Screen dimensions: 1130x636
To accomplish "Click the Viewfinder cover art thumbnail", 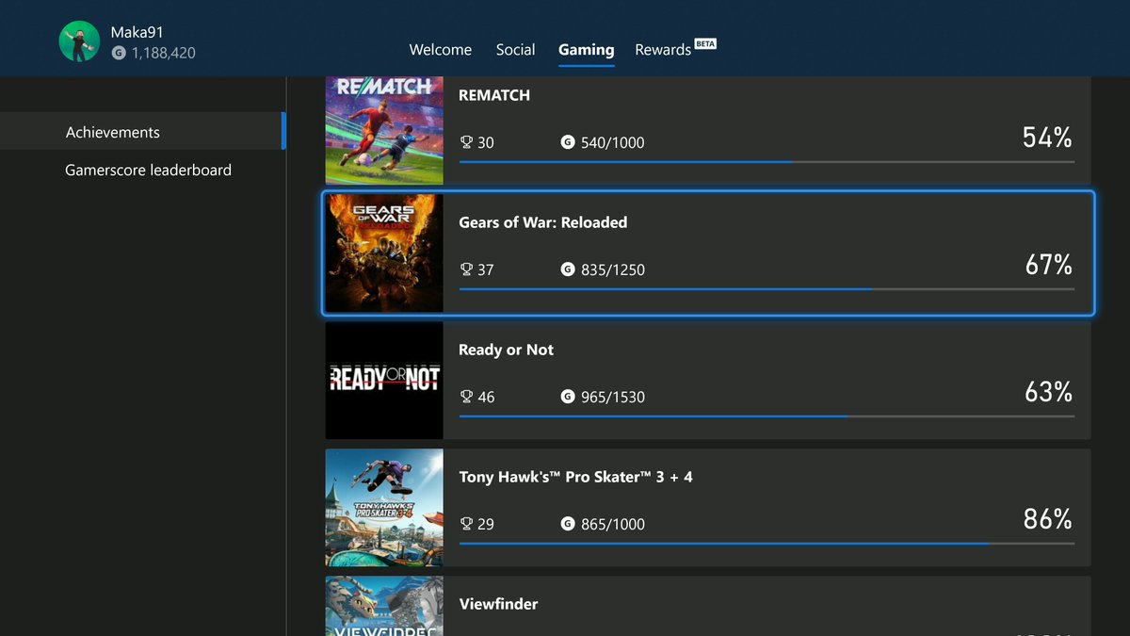I will pos(384,606).
